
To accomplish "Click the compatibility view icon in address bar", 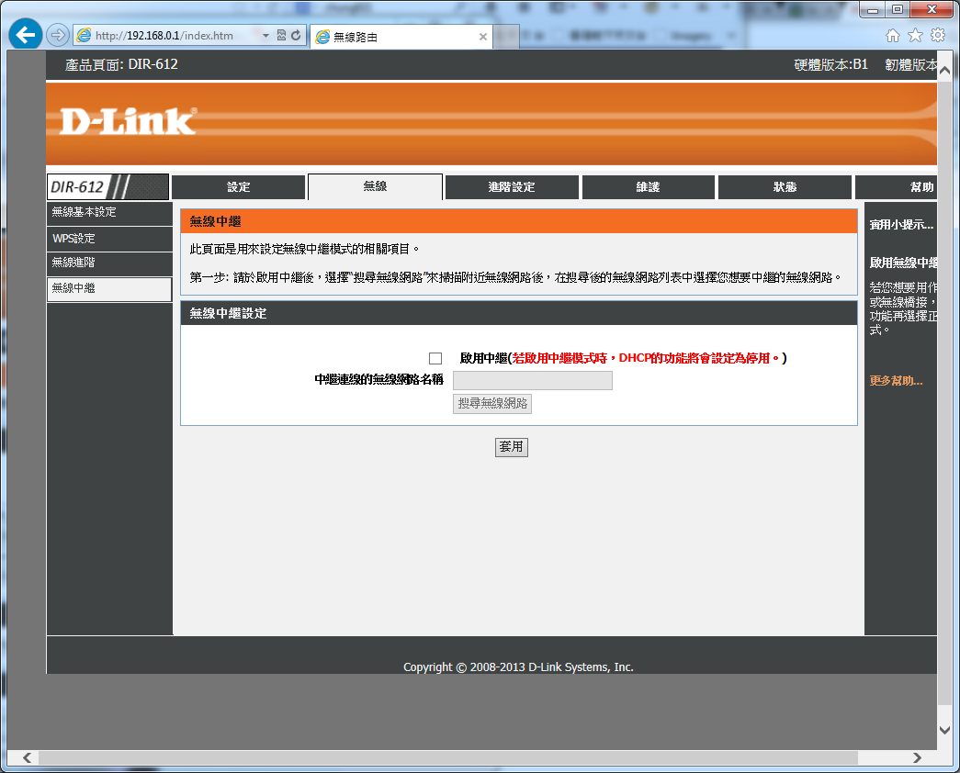I will (x=282, y=36).
